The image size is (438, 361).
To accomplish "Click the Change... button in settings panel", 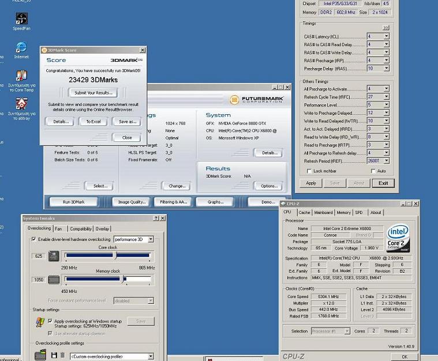I will coord(177,186).
